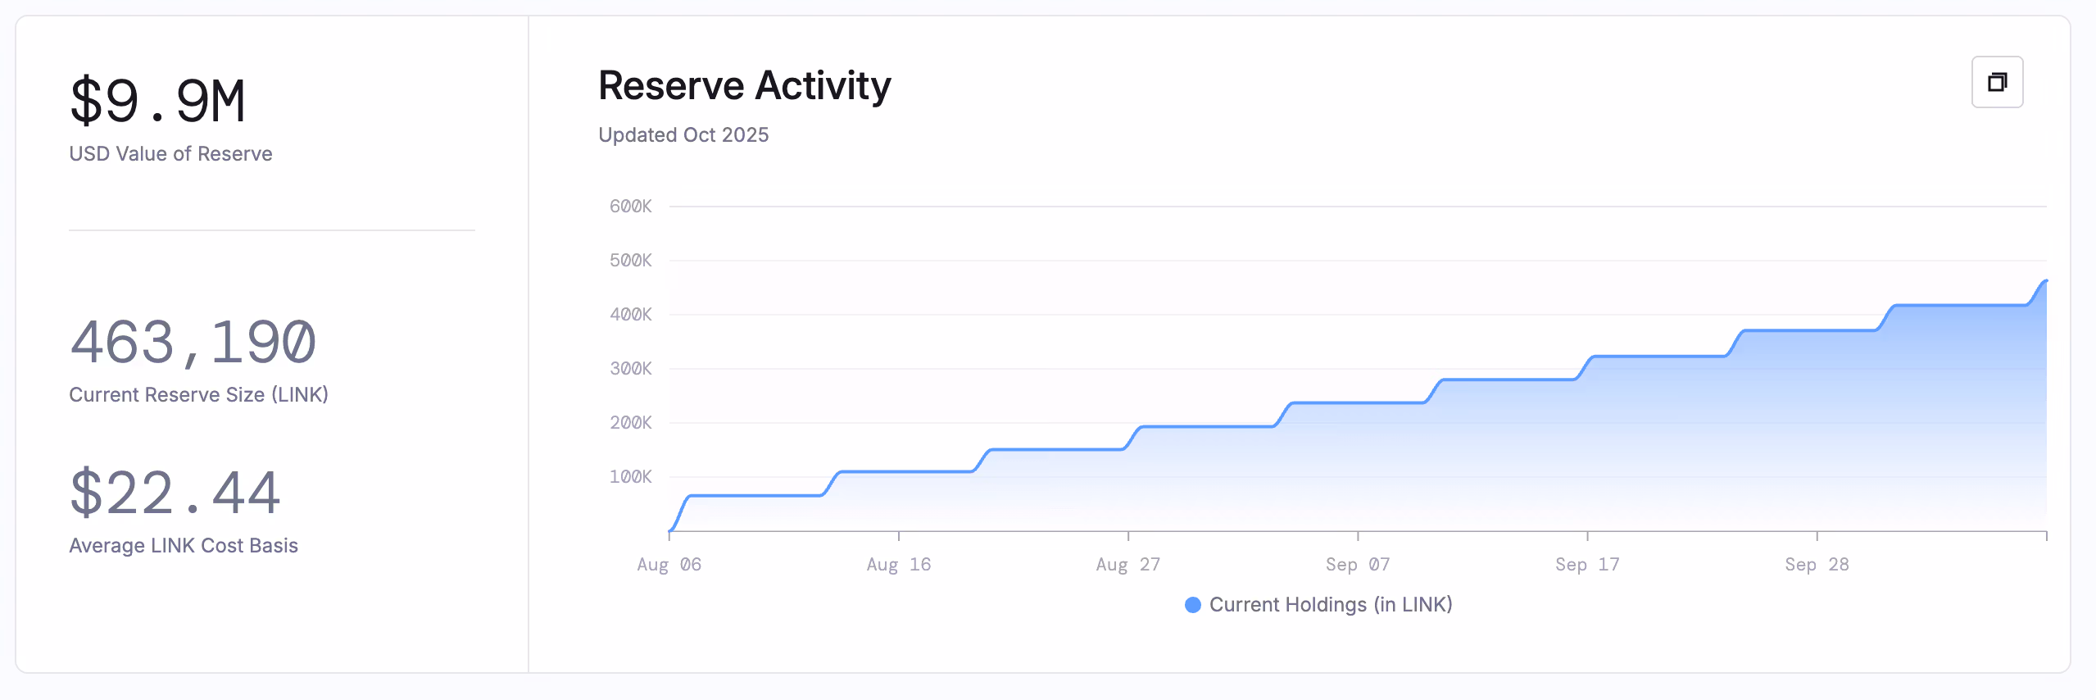Image resolution: width=2096 pixels, height=700 pixels.
Task: Click the Average LINK Cost Basis label
Action: [x=184, y=546]
